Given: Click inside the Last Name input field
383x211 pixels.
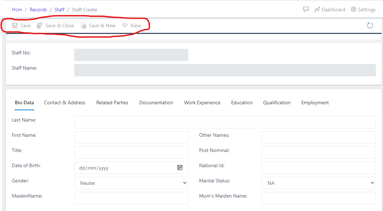Looking at the screenshot, I should [x=225, y=122].
